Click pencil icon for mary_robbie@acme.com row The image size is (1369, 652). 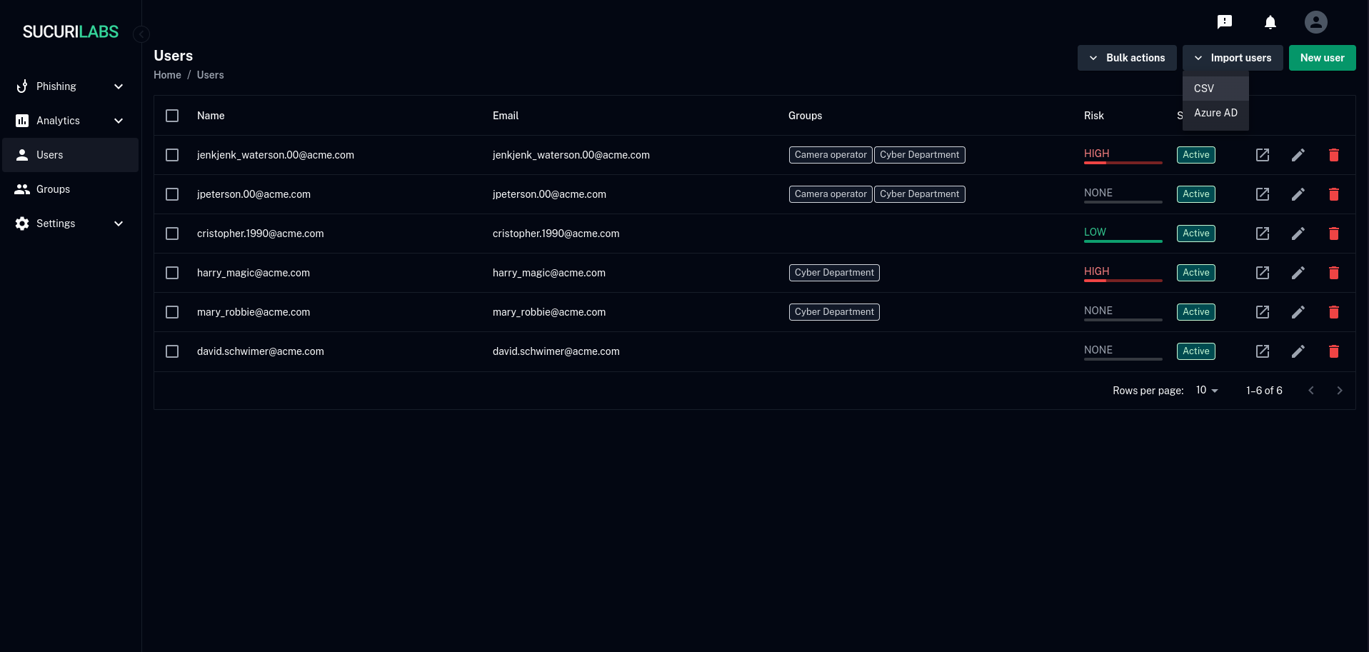click(1298, 312)
